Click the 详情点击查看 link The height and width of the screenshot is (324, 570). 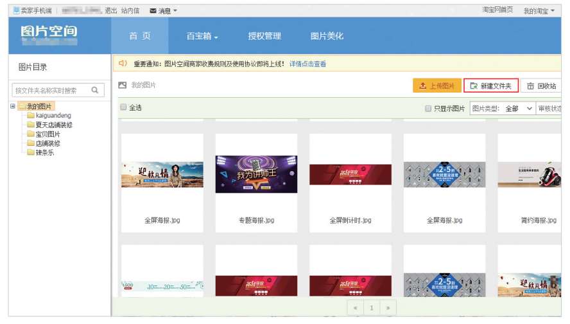click(307, 64)
